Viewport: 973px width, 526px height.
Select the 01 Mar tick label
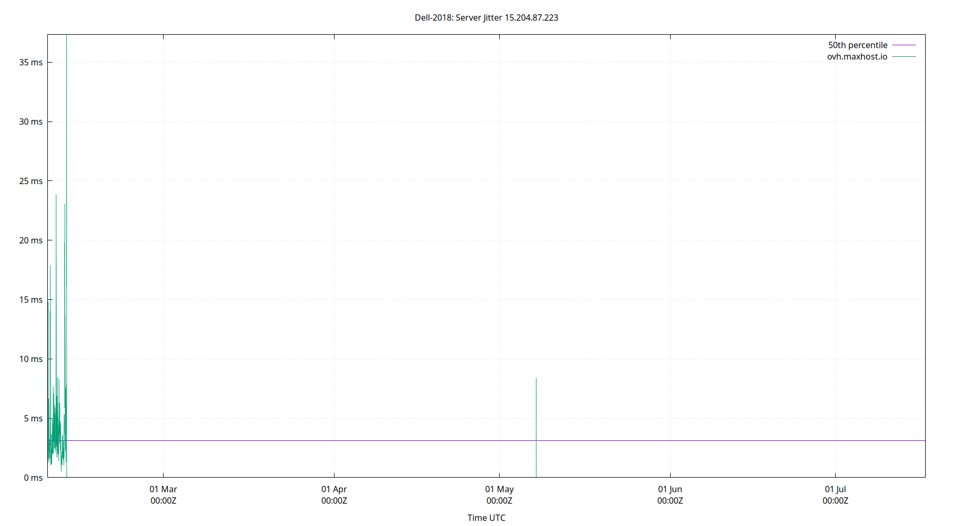click(x=164, y=489)
